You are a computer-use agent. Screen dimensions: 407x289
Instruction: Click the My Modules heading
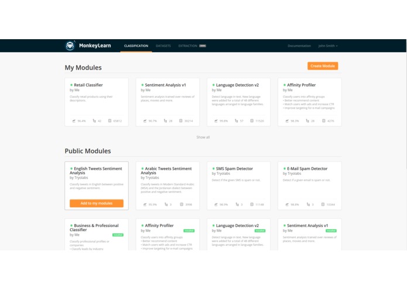click(x=83, y=68)
